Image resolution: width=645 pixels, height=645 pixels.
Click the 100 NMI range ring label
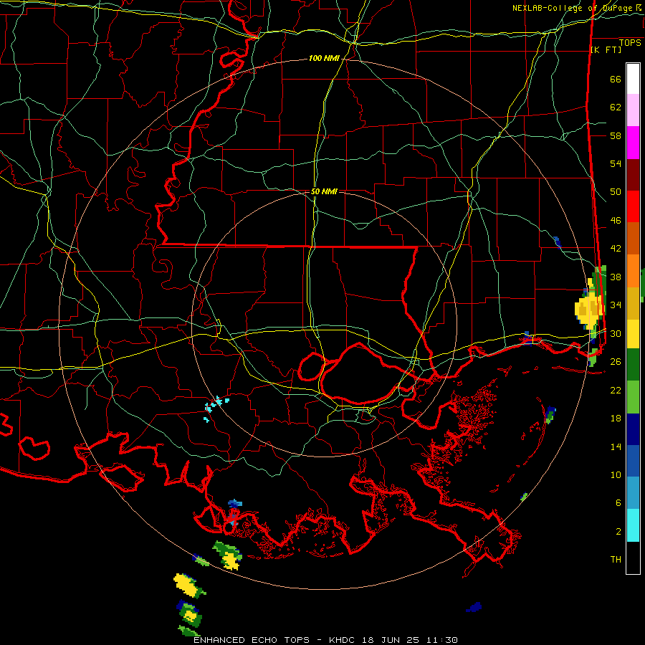pyautogui.click(x=324, y=59)
